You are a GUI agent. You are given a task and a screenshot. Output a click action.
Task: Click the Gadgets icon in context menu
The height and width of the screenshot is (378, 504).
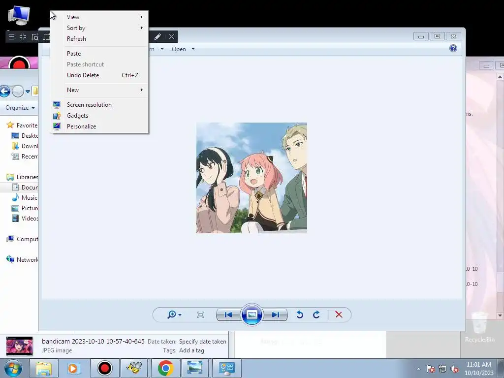[x=57, y=116]
